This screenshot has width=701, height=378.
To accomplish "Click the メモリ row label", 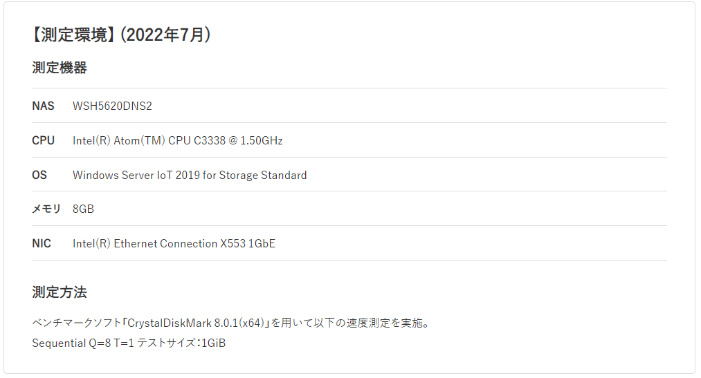I will (x=46, y=209).
